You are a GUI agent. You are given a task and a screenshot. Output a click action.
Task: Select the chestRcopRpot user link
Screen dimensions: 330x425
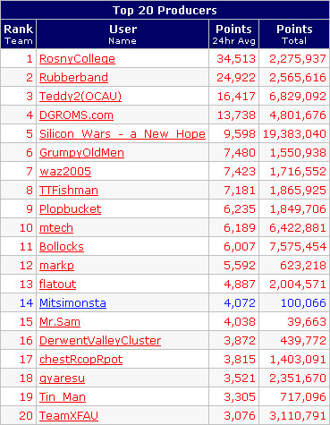[81, 360]
